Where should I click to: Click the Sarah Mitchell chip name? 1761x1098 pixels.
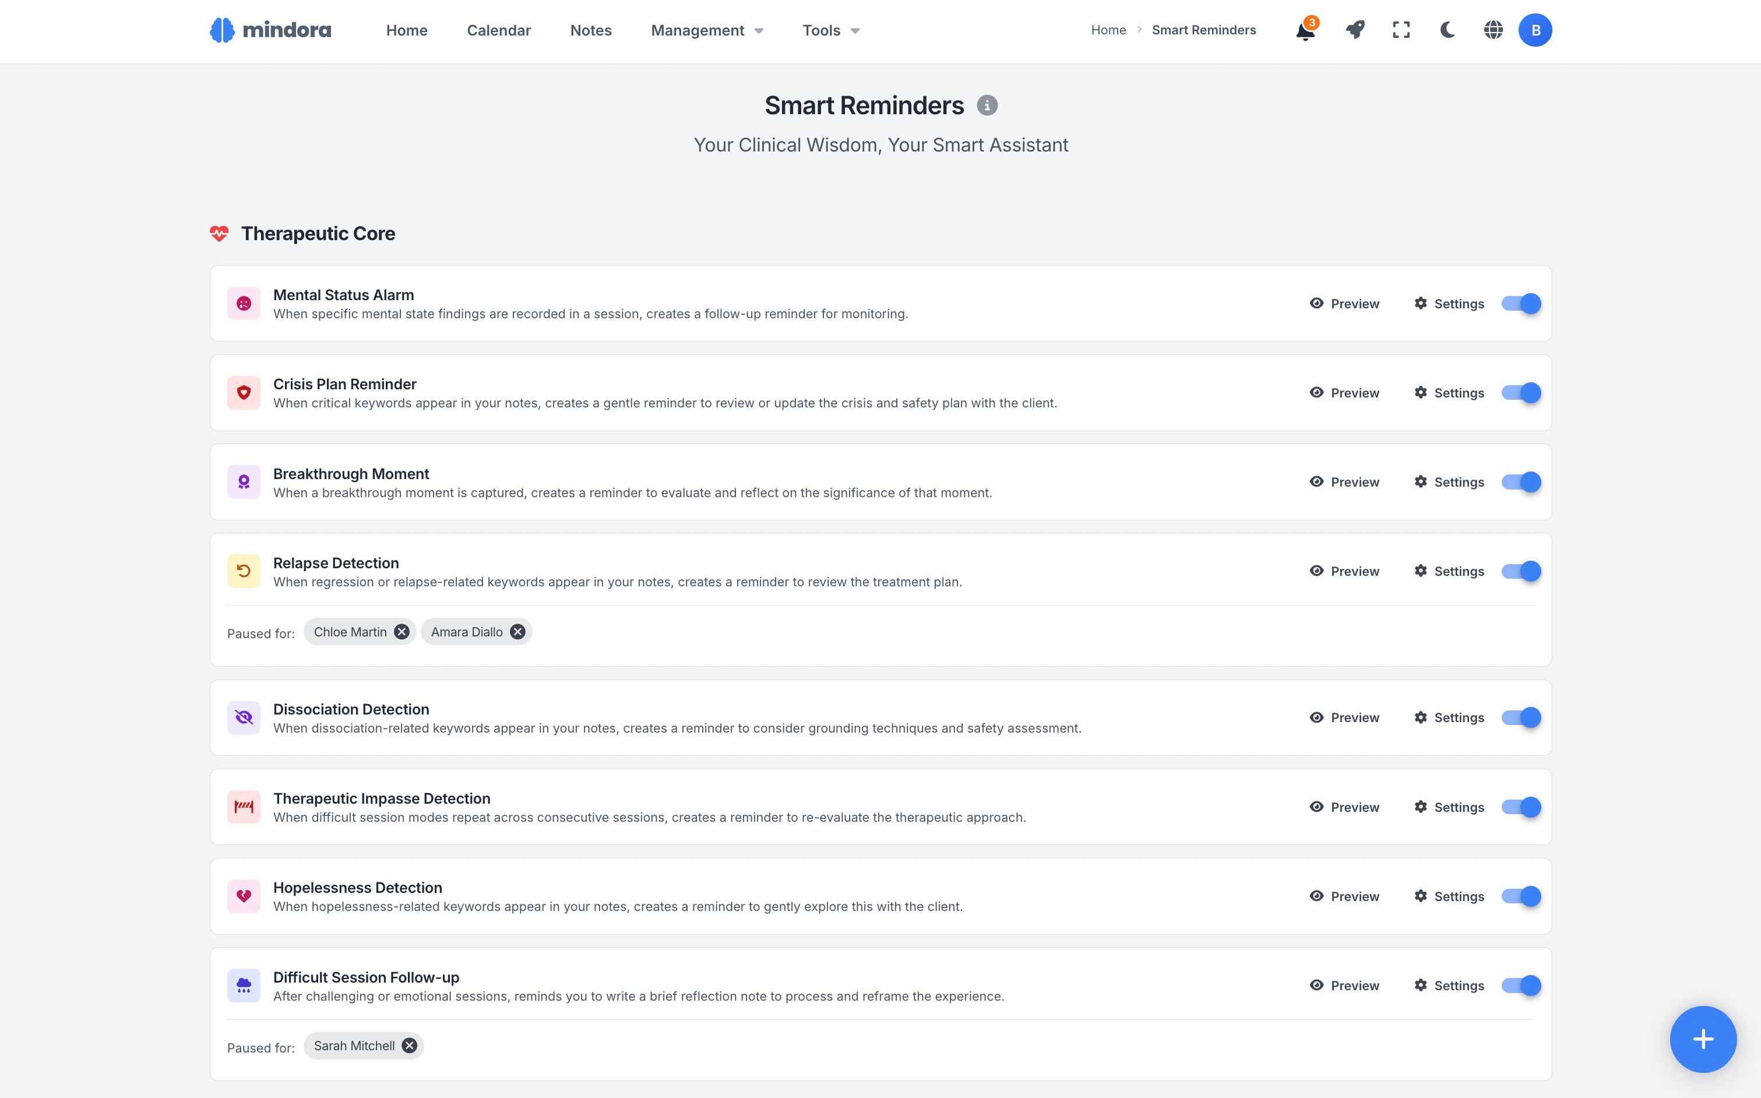(354, 1046)
